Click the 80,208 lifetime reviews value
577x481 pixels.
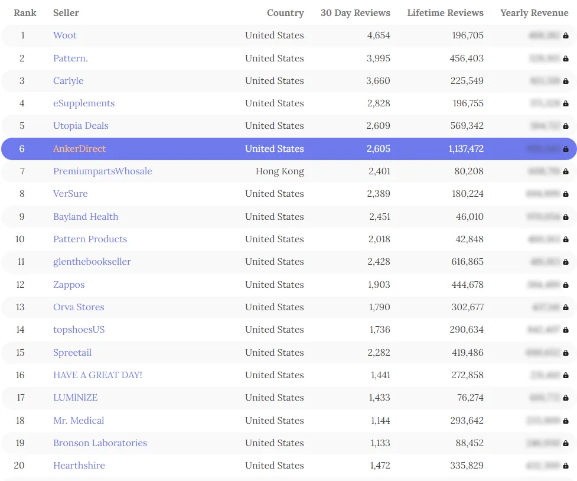(x=469, y=171)
